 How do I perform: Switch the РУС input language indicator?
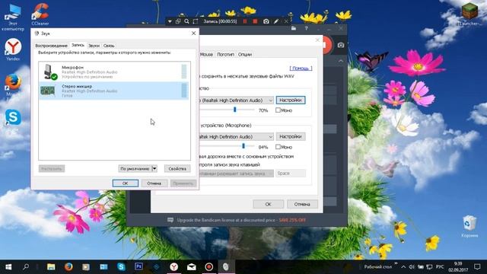[x=440, y=267]
